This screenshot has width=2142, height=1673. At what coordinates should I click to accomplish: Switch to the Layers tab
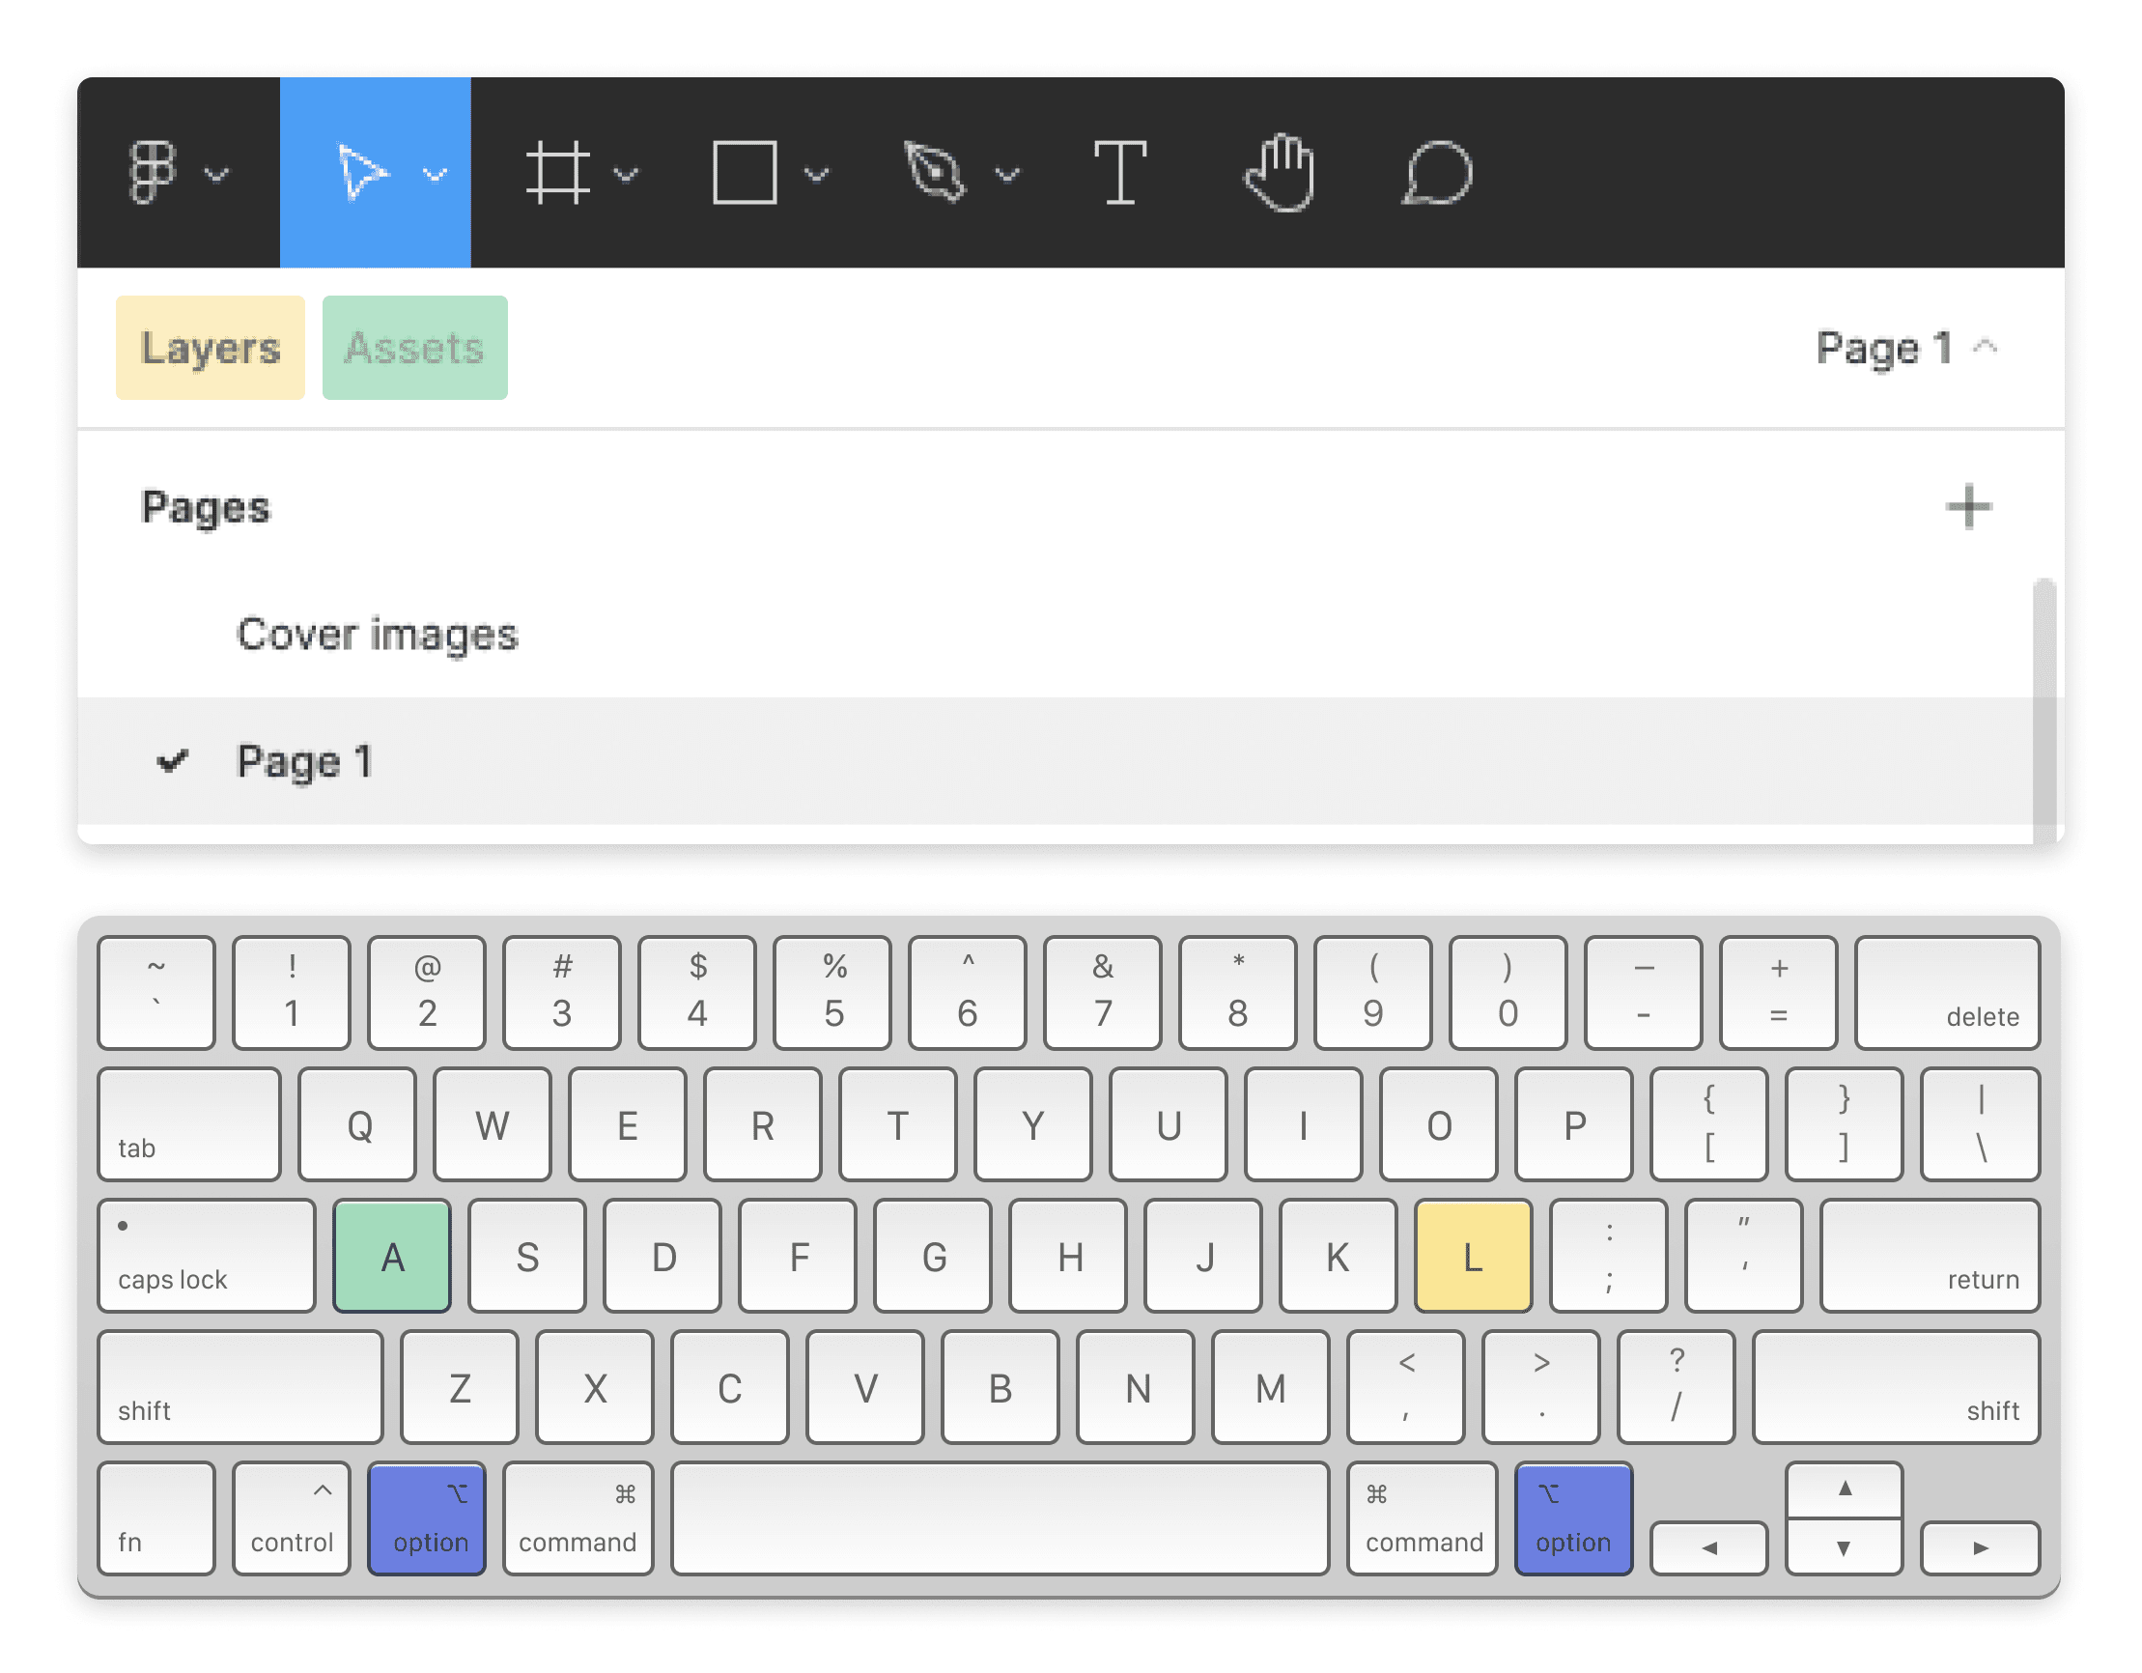point(209,348)
